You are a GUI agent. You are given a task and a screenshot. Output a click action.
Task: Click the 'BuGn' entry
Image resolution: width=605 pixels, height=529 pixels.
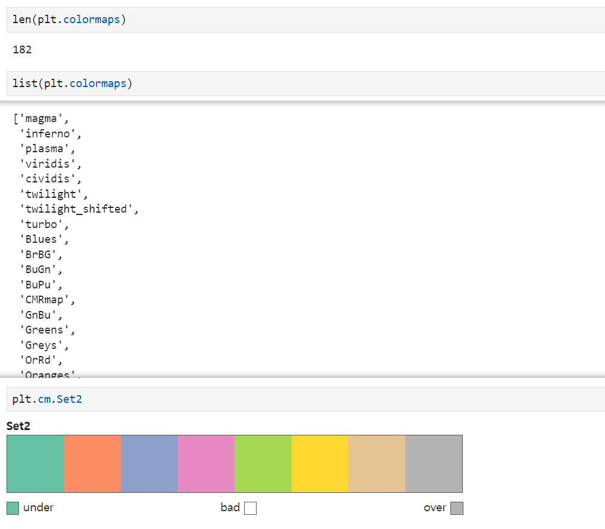[38, 270]
